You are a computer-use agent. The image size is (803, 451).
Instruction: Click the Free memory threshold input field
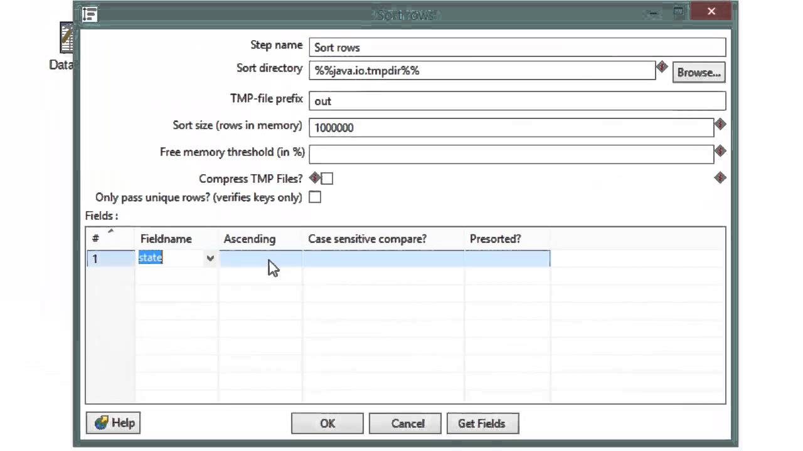pyautogui.click(x=511, y=153)
